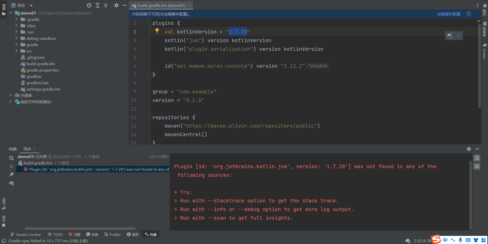Open the 问题 problems tool window
488x244 pixels.
click(74, 235)
